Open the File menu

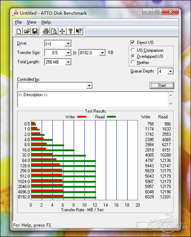pos(18,22)
